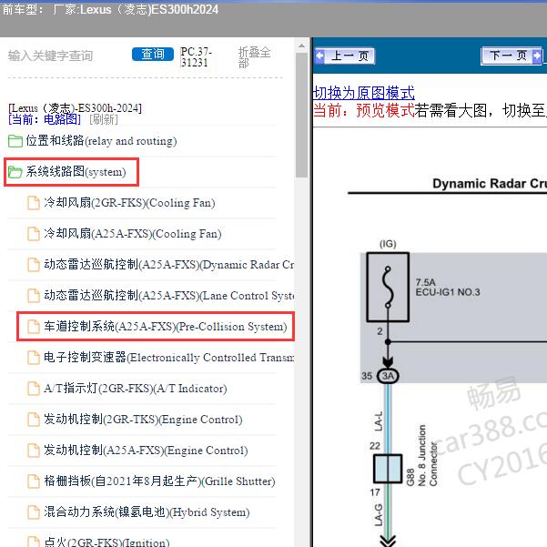Click the tree panel scrollbar up arrow
547x547 pixels.
(x=301, y=46)
